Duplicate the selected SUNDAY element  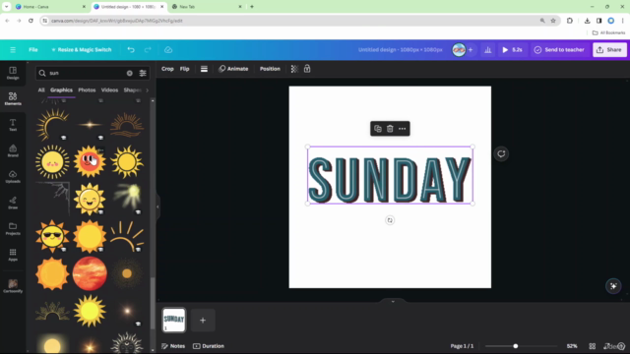click(x=378, y=129)
